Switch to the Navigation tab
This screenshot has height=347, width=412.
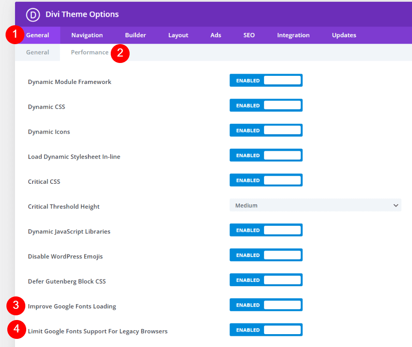pos(87,35)
